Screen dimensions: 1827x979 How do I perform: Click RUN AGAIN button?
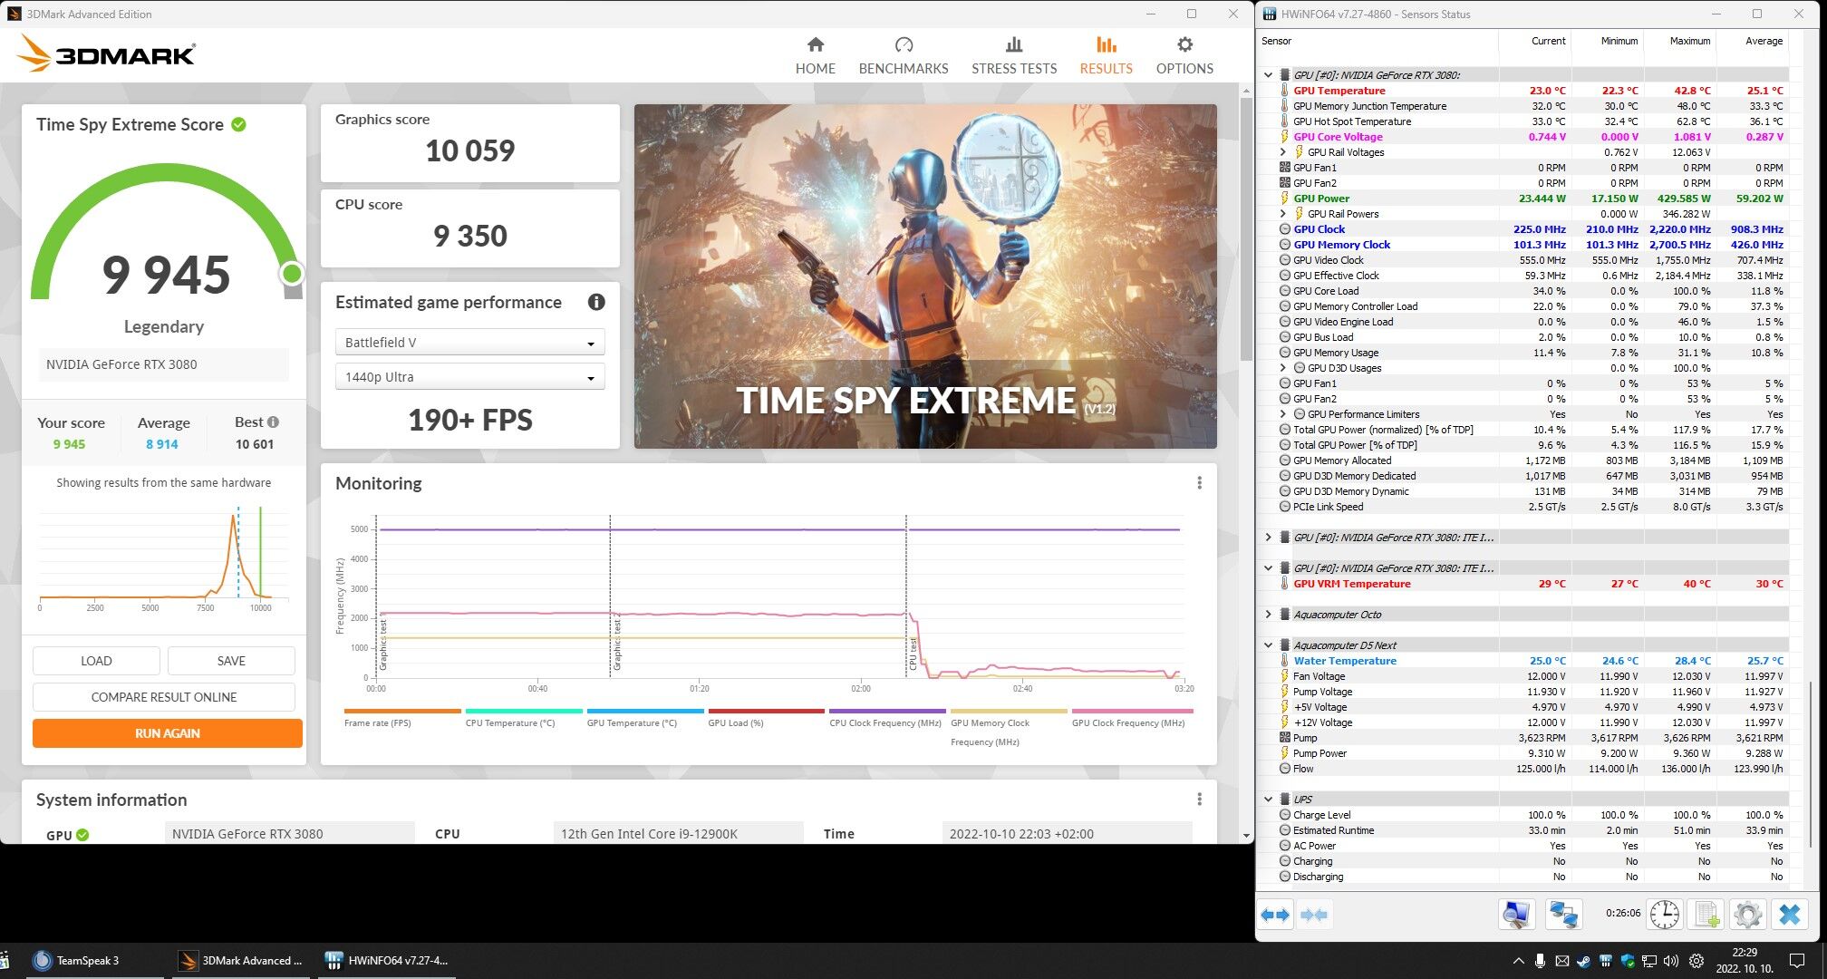point(168,733)
